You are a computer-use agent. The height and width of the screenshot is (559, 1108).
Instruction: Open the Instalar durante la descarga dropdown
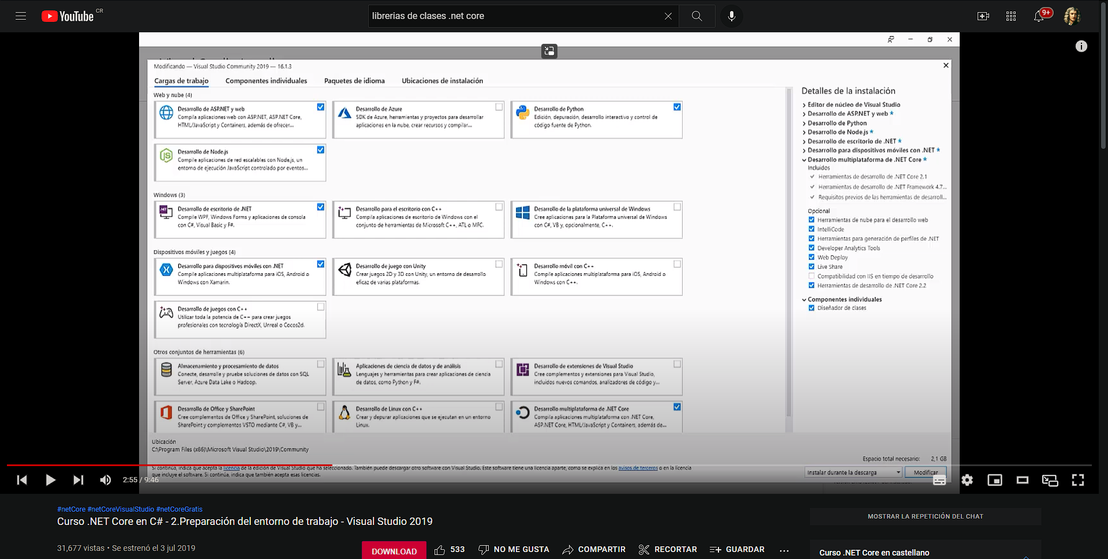pos(853,472)
